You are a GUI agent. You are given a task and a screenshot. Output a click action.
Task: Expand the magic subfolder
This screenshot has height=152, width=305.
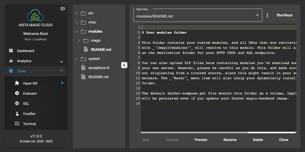pyautogui.click(x=79, y=41)
